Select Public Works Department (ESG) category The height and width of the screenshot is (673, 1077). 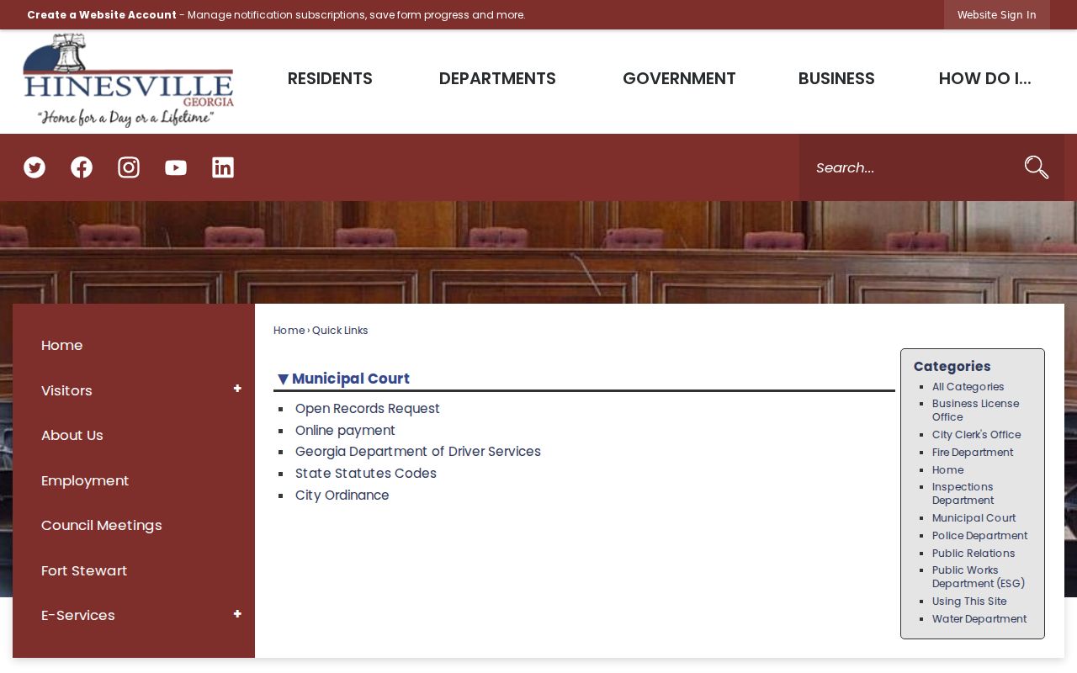[979, 577]
